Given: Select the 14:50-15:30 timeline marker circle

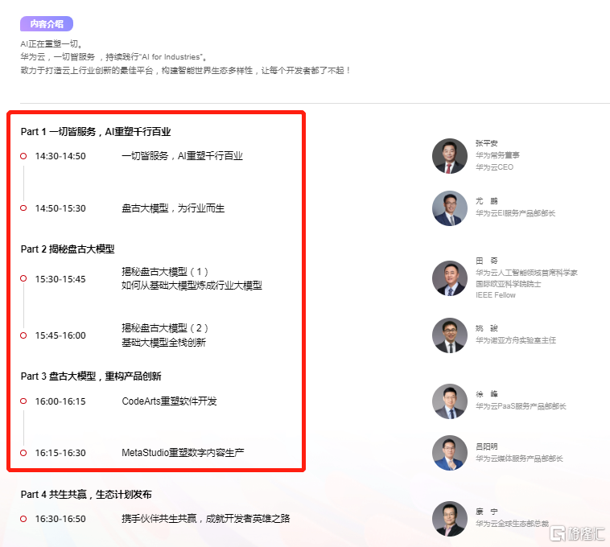Looking at the screenshot, I should (x=23, y=208).
